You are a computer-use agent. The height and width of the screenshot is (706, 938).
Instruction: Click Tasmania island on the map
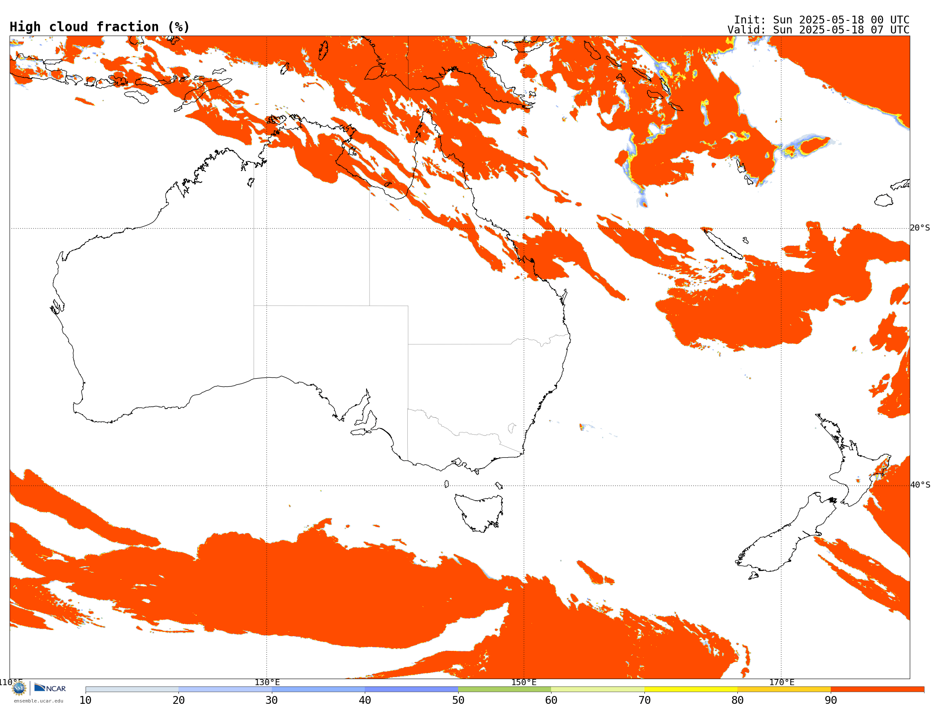(x=479, y=512)
